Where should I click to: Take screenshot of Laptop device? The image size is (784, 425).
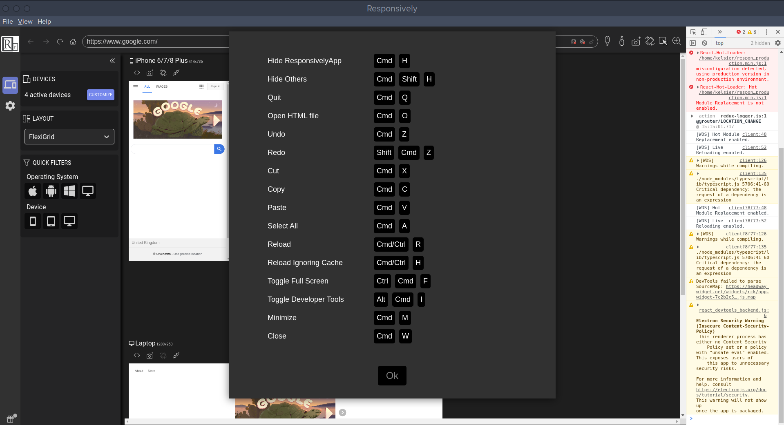150,355
